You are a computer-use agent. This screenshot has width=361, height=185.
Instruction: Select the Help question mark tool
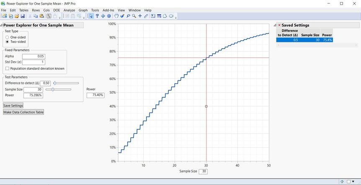click(97, 16)
